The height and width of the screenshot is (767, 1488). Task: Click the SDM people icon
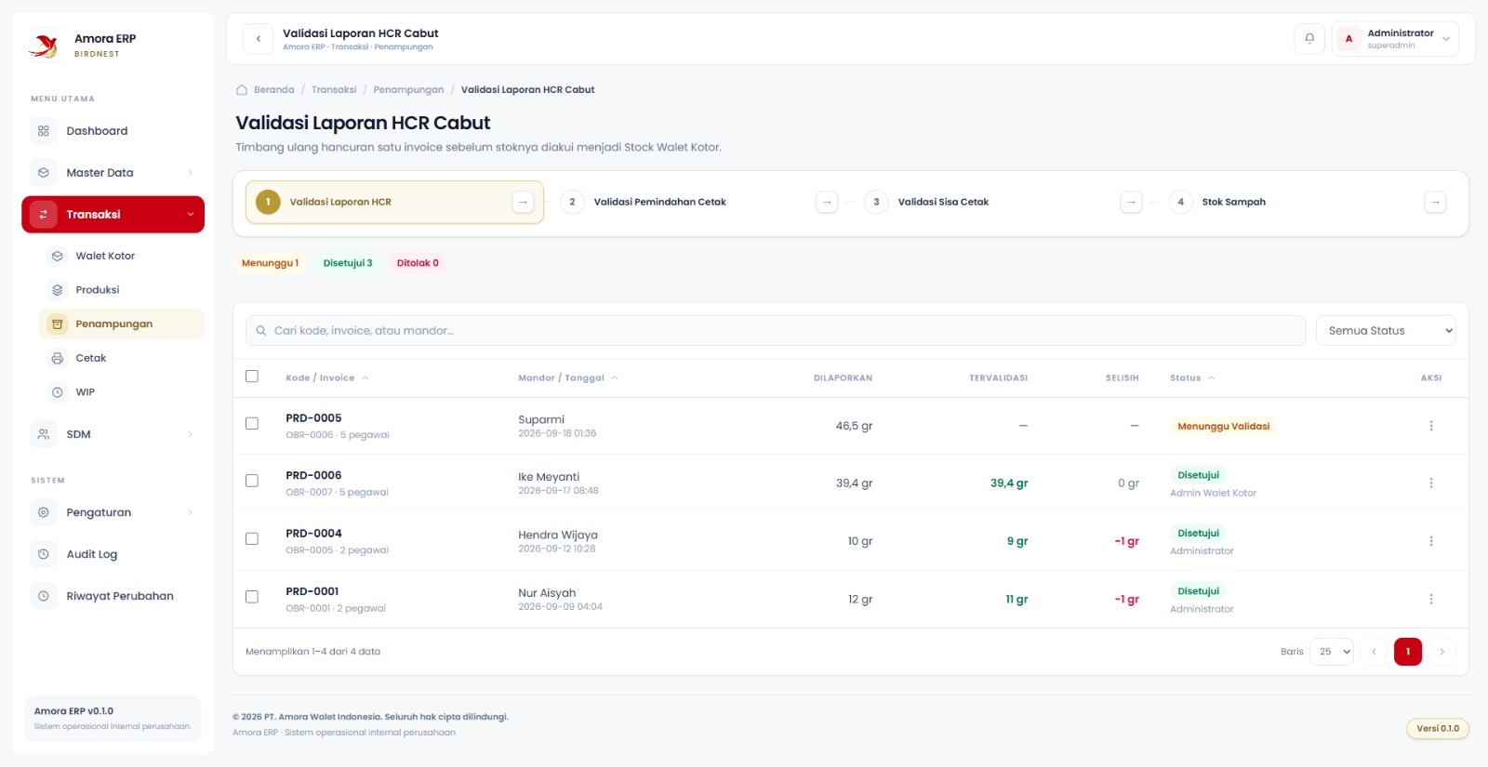(x=44, y=434)
